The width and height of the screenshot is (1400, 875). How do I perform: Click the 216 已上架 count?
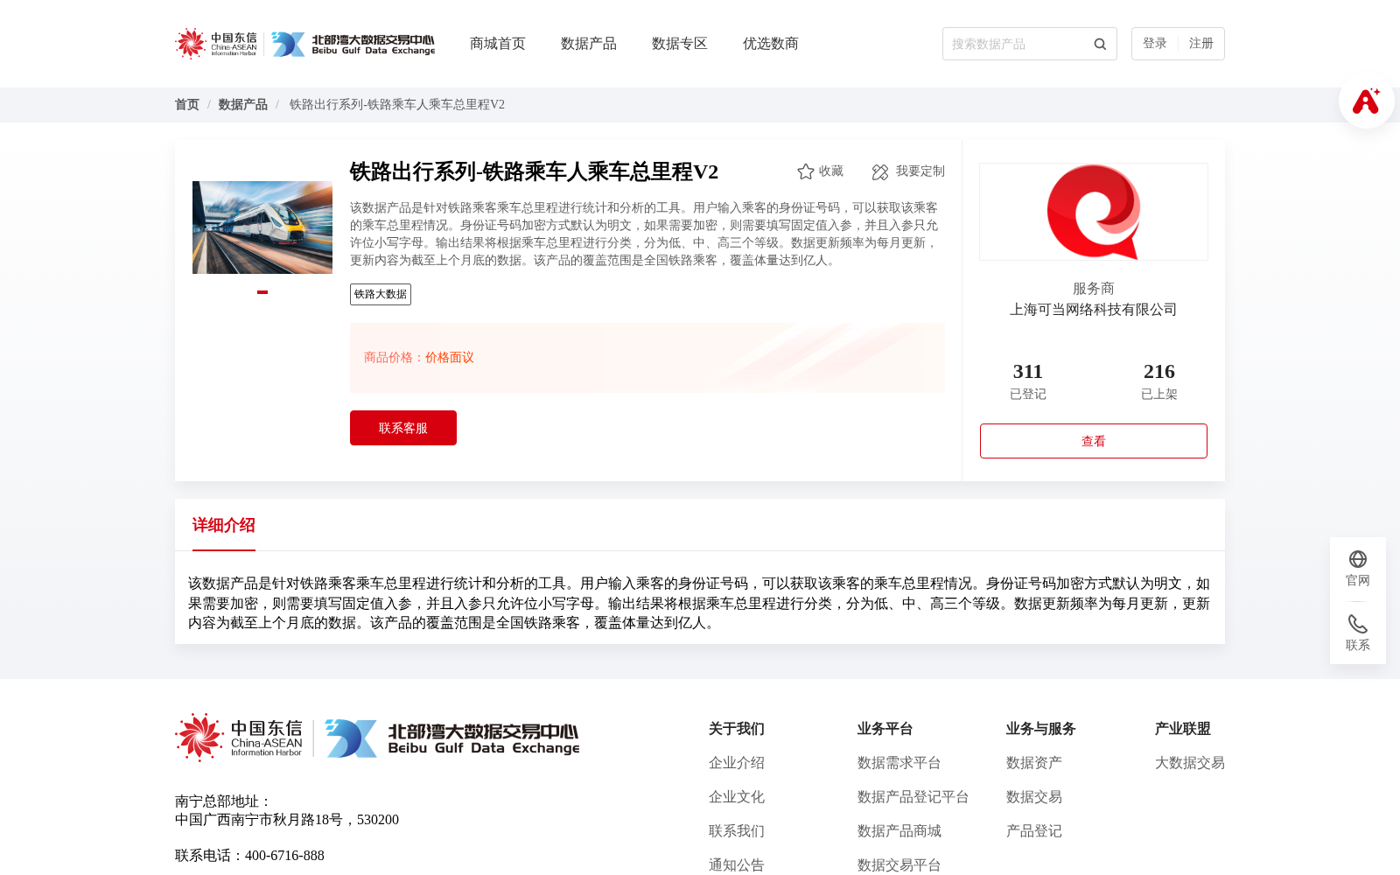click(x=1159, y=381)
